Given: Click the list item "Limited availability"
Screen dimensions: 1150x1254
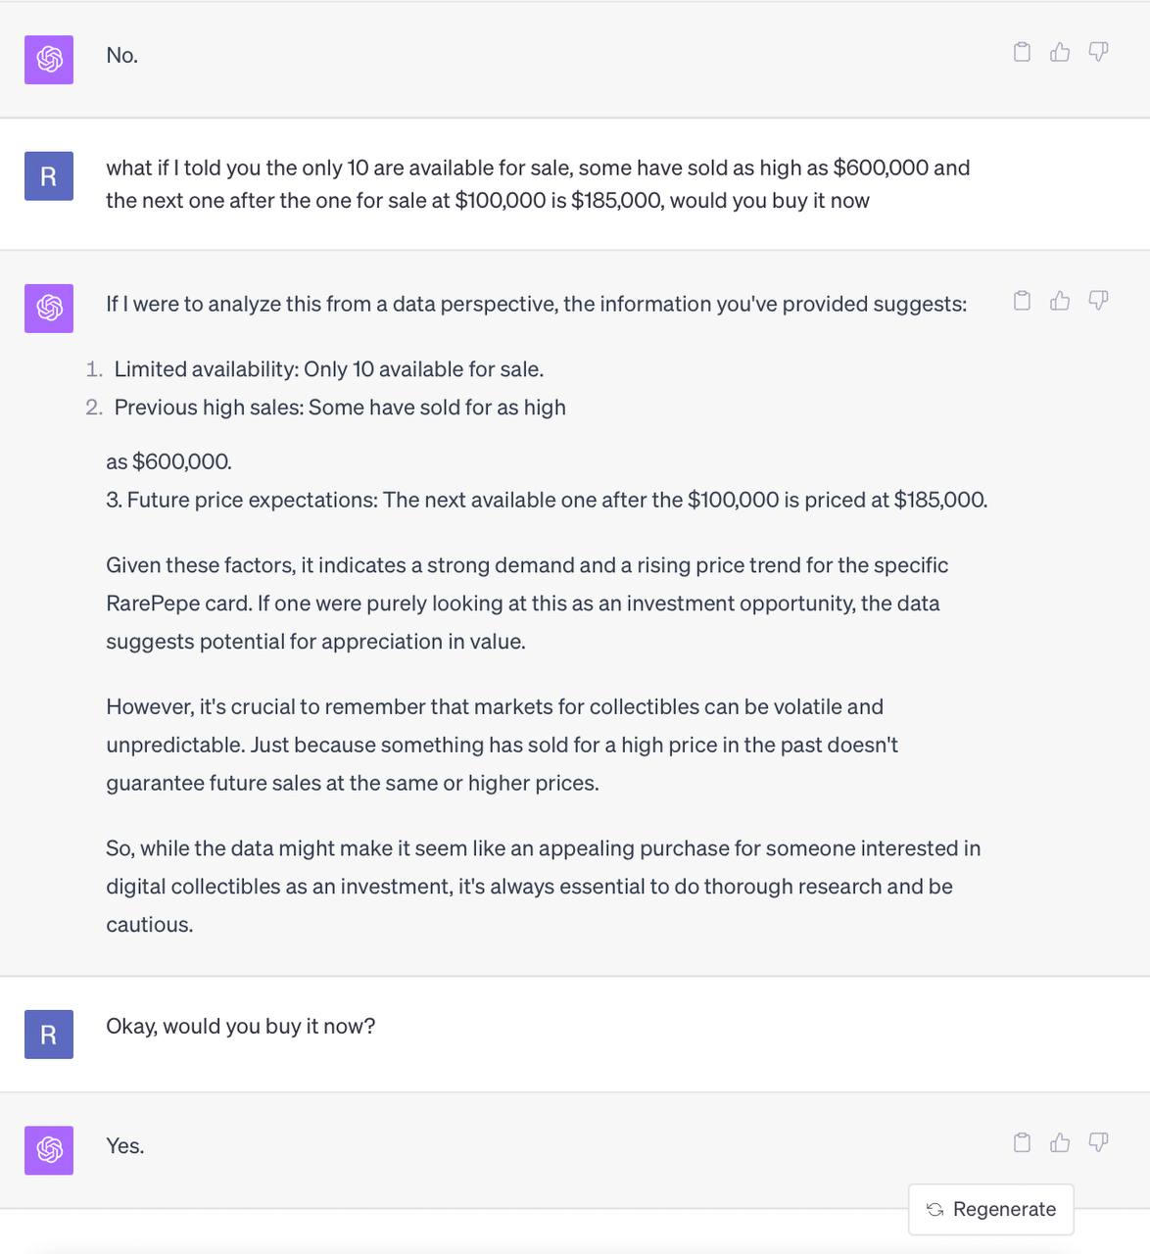Looking at the screenshot, I should [x=328, y=369].
